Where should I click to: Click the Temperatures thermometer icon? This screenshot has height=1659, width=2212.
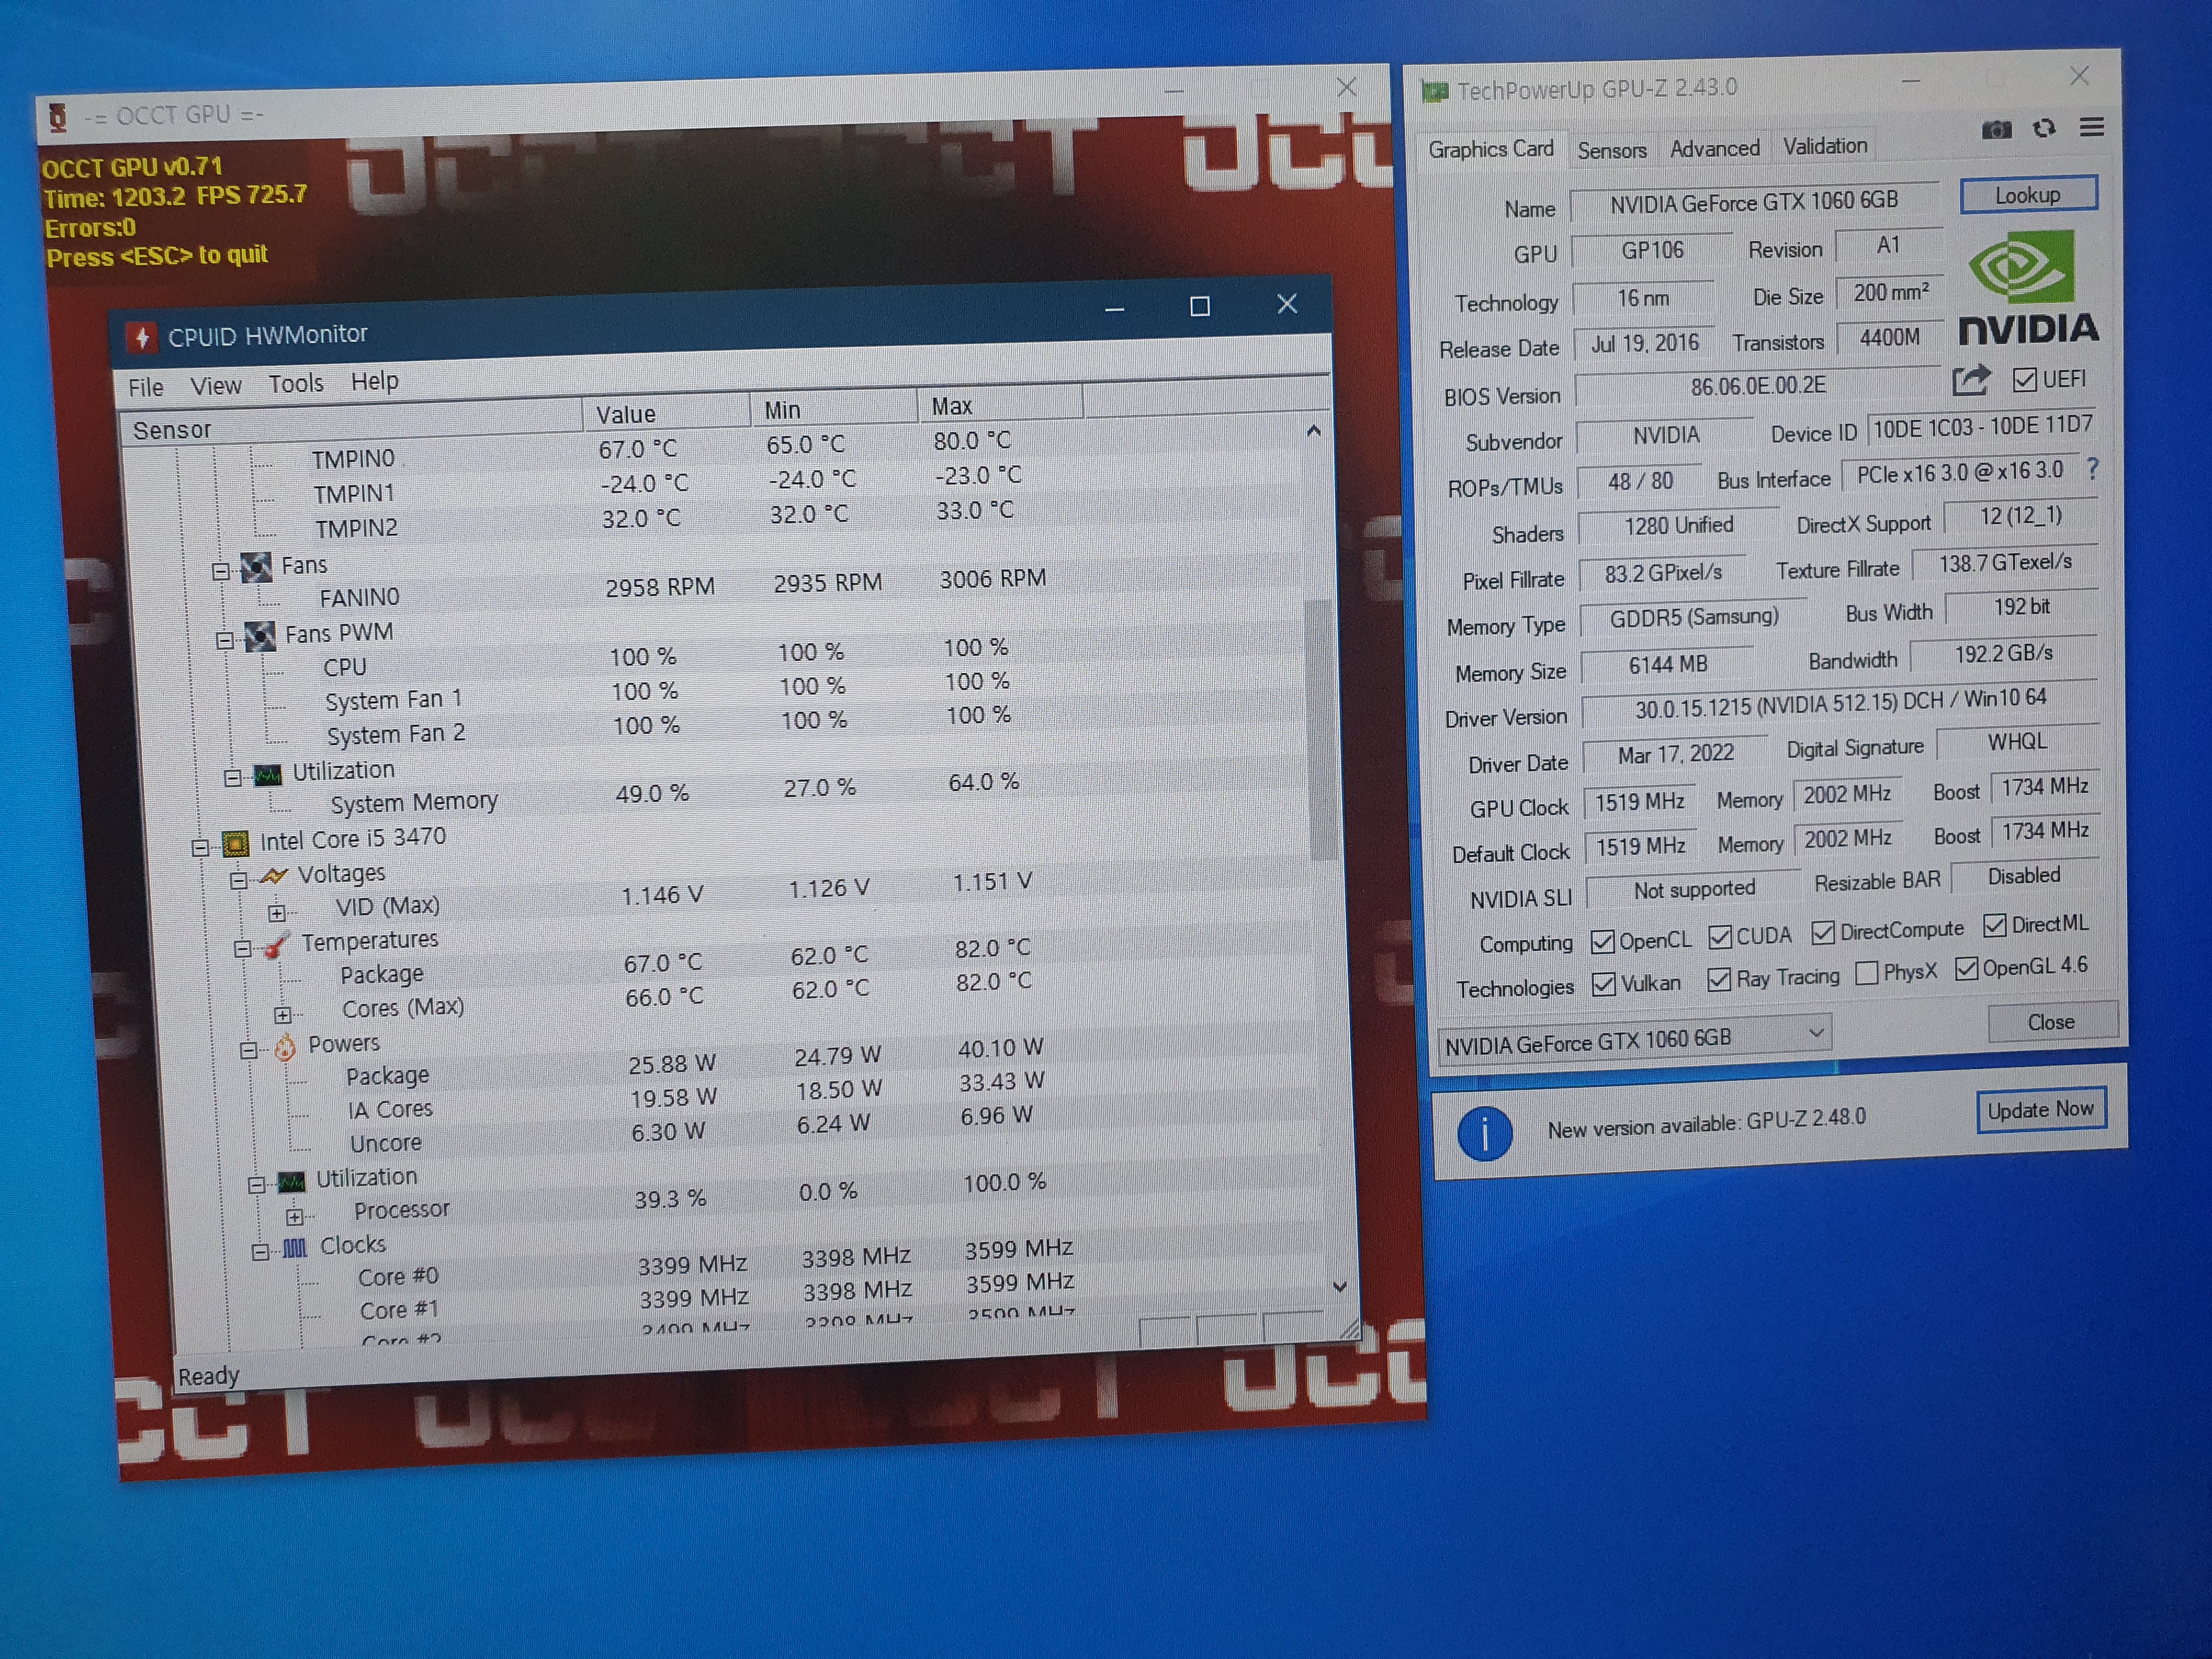(x=276, y=944)
